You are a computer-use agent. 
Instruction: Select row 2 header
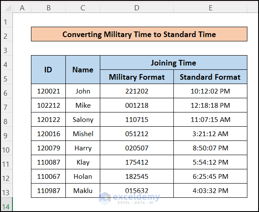click(x=6, y=36)
